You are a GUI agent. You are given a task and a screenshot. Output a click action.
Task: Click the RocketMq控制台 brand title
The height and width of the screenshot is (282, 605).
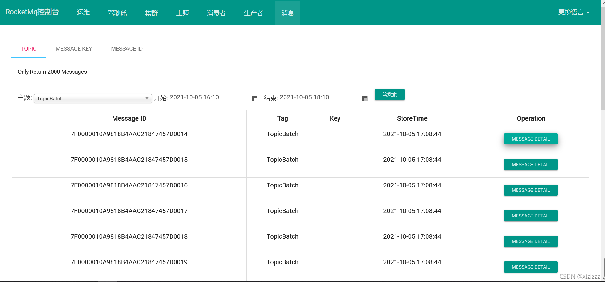[32, 12]
